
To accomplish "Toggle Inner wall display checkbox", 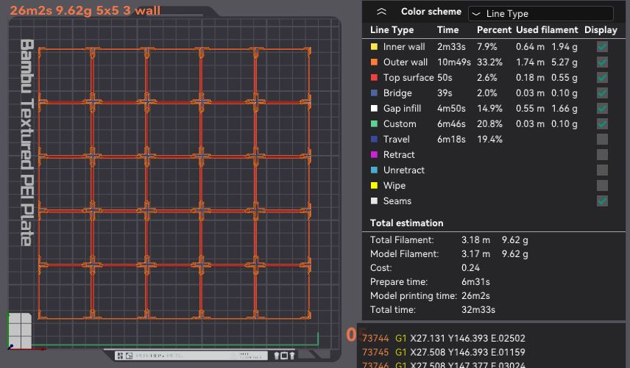I will 602,47.
